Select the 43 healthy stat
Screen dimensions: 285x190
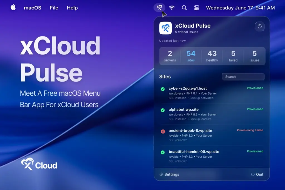[212, 56]
